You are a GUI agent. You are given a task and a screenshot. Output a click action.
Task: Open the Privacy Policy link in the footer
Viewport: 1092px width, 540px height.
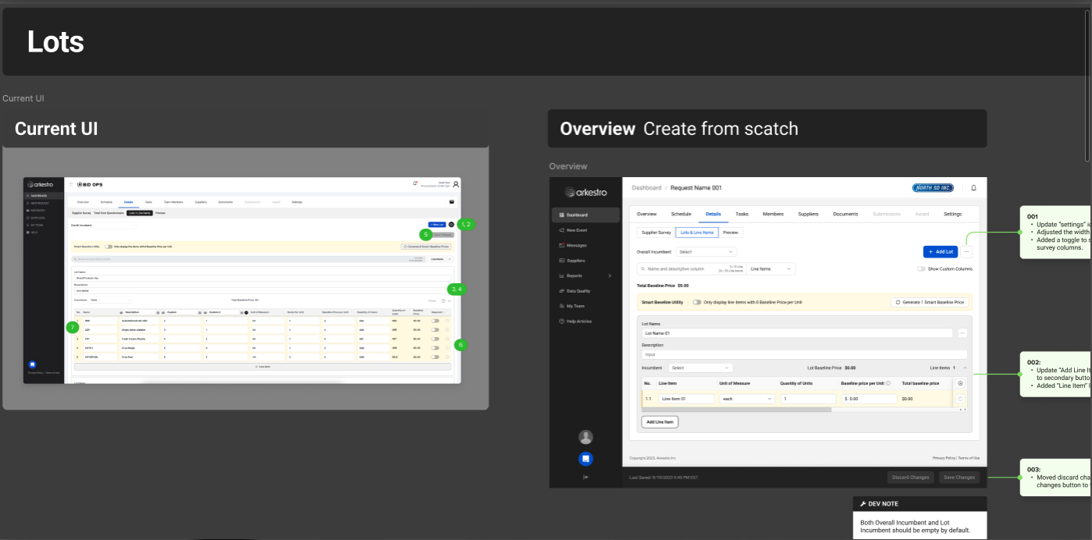[942, 458]
